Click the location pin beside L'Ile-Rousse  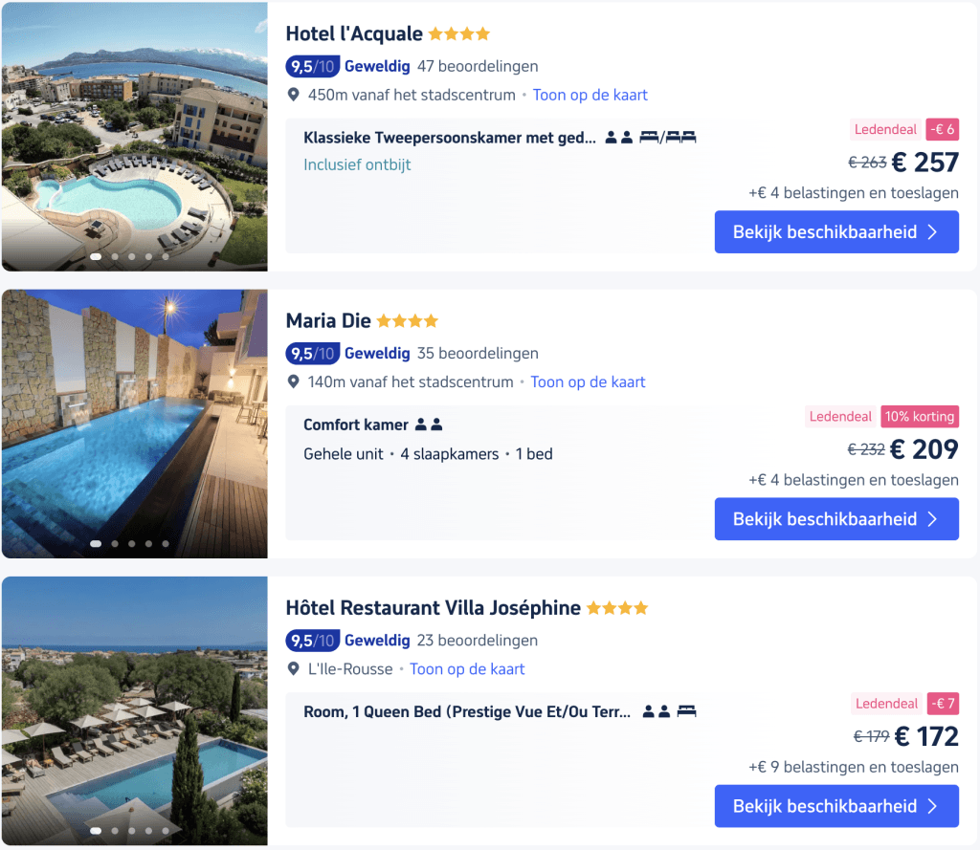[294, 669]
